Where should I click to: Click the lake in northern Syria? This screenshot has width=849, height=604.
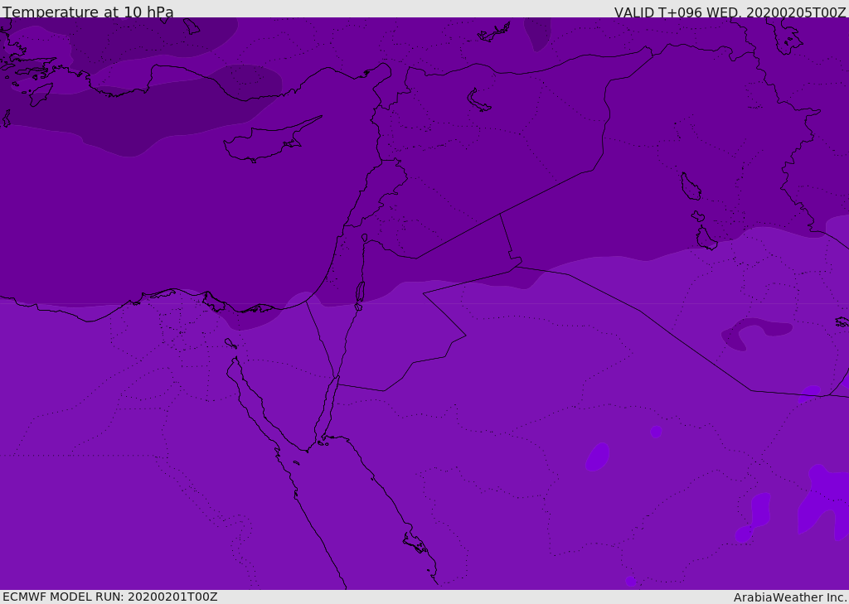(x=478, y=100)
